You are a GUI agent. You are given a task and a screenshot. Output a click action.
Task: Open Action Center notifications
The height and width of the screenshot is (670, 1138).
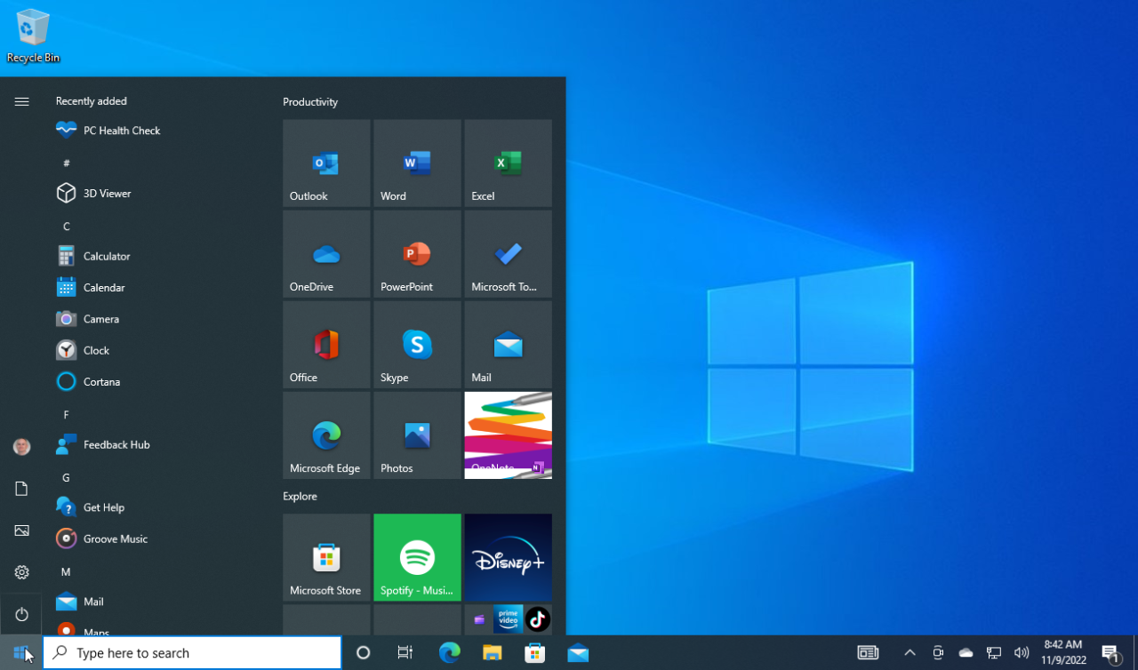[1110, 652]
